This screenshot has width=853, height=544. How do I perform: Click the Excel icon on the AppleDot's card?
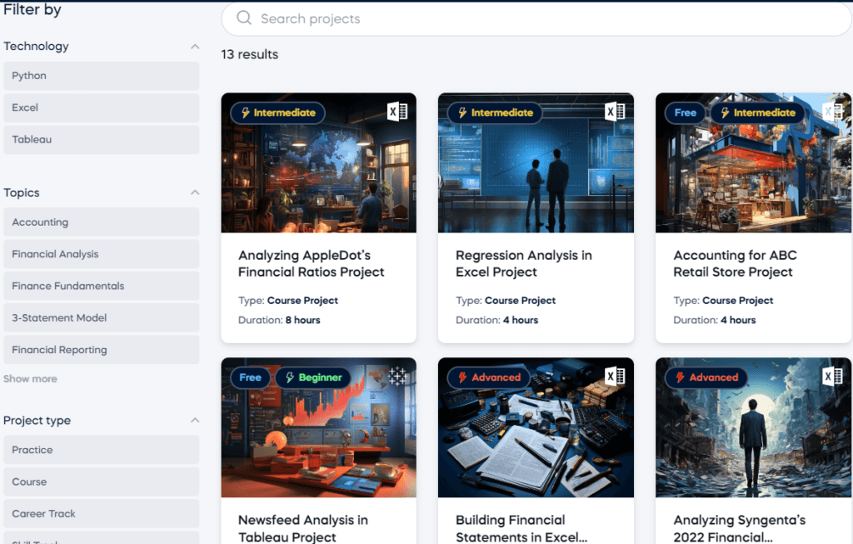pos(397,112)
